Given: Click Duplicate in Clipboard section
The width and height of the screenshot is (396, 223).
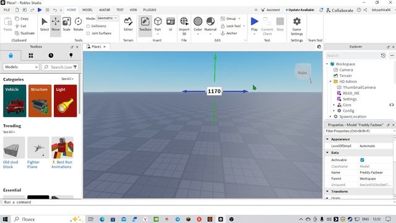Looking at the screenshot, I should click(x=25, y=33).
